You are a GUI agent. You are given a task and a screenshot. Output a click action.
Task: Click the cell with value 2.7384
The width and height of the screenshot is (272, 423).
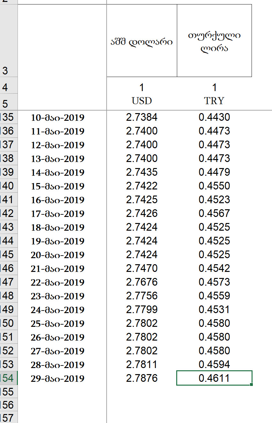pos(142,117)
